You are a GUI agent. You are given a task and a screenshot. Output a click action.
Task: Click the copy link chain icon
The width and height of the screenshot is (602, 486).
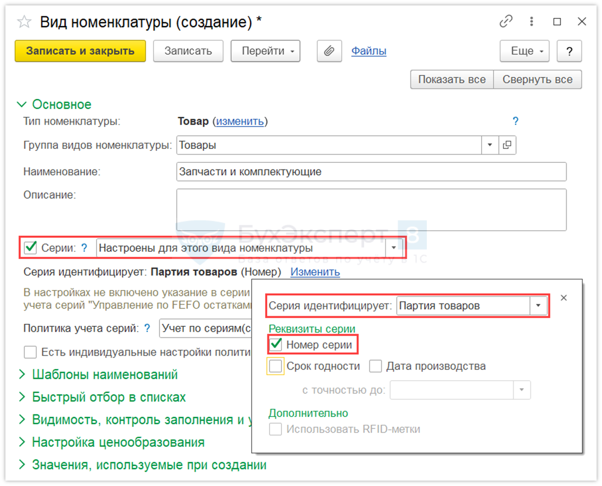(x=505, y=22)
